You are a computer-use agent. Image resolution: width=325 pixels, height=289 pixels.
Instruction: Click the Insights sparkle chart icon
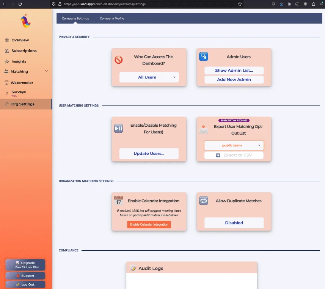(7, 61)
